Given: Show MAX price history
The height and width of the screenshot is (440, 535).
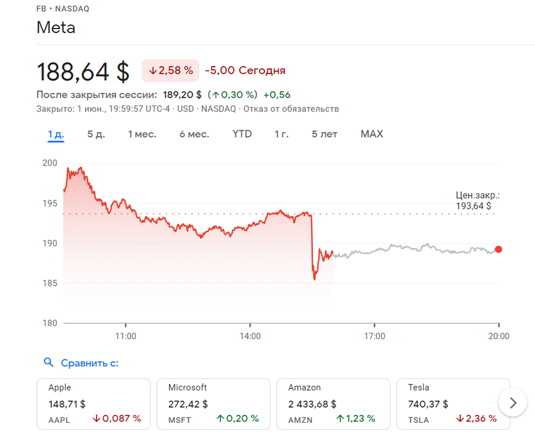Looking at the screenshot, I should coord(372,134).
